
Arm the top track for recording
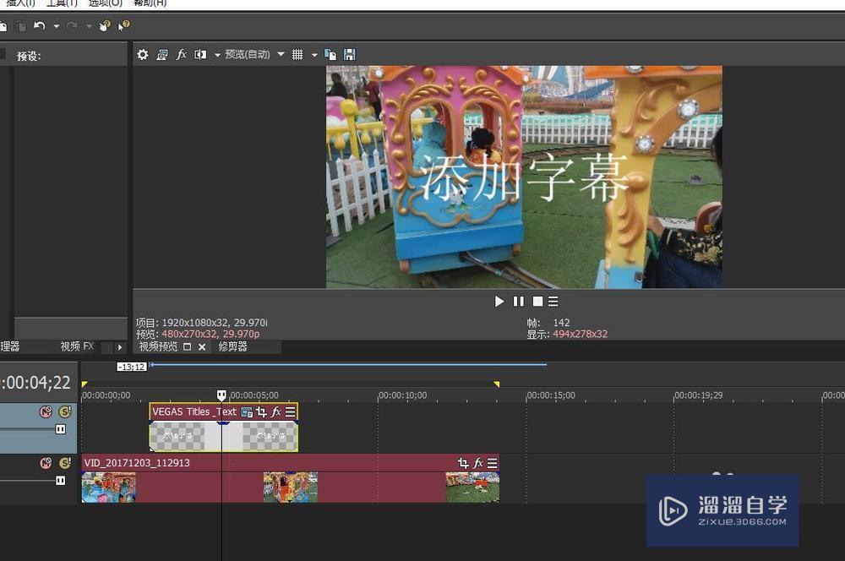coord(60,429)
